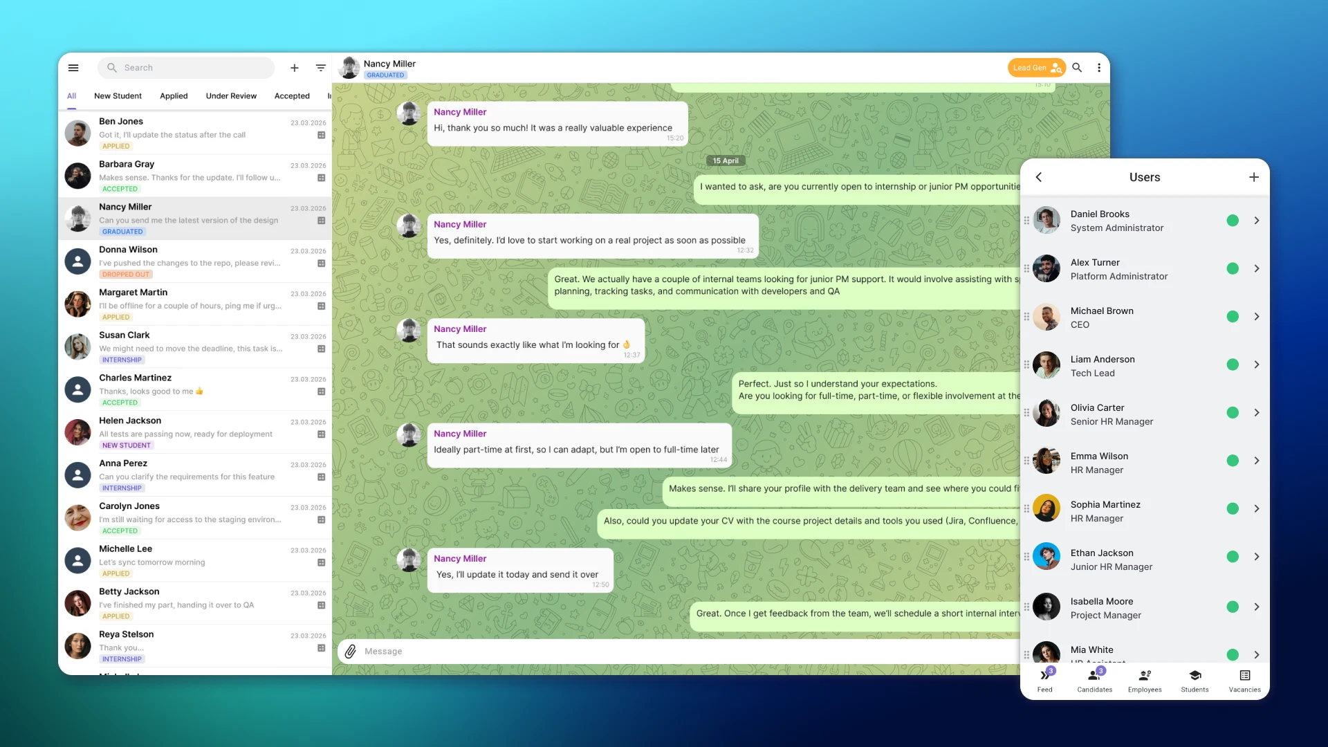Open Isabella Moore's details arrow
Viewport: 1328px width, 747px height.
pos(1257,607)
